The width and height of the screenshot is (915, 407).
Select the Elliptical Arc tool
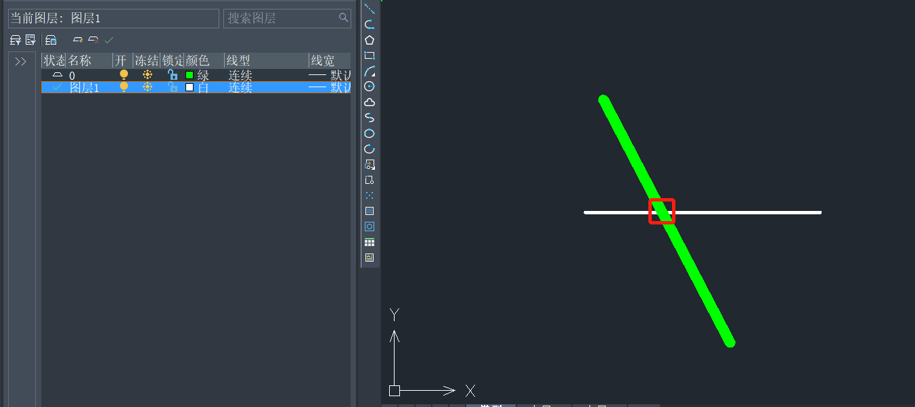pos(370,149)
